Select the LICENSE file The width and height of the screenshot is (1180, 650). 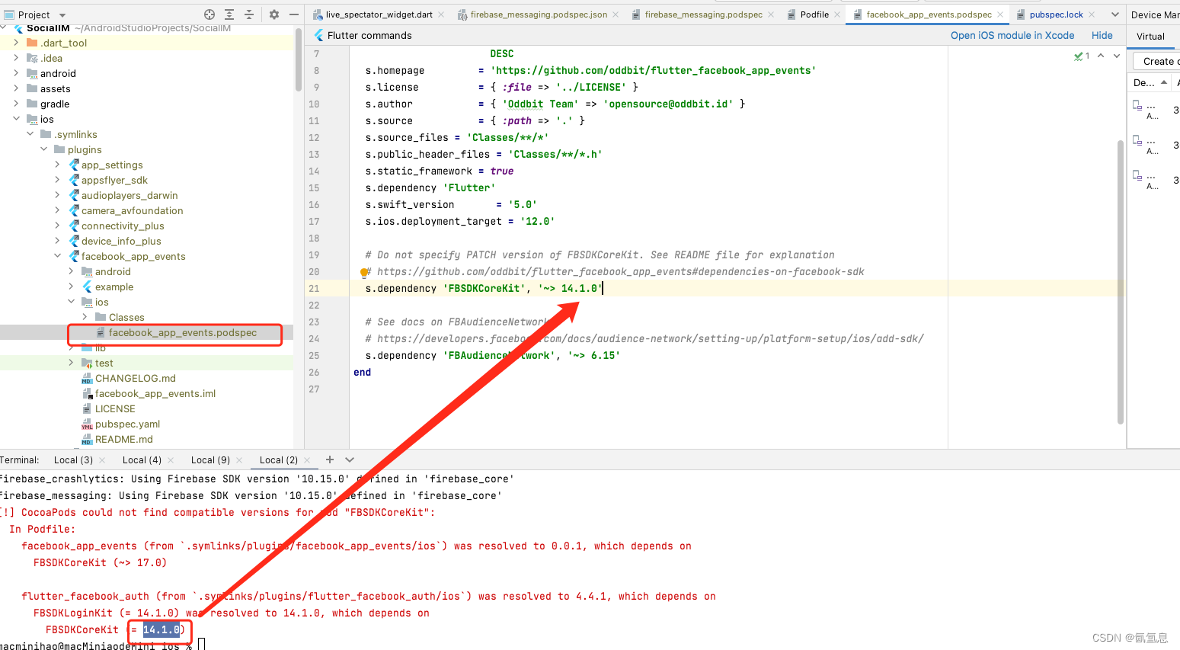click(115, 409)
